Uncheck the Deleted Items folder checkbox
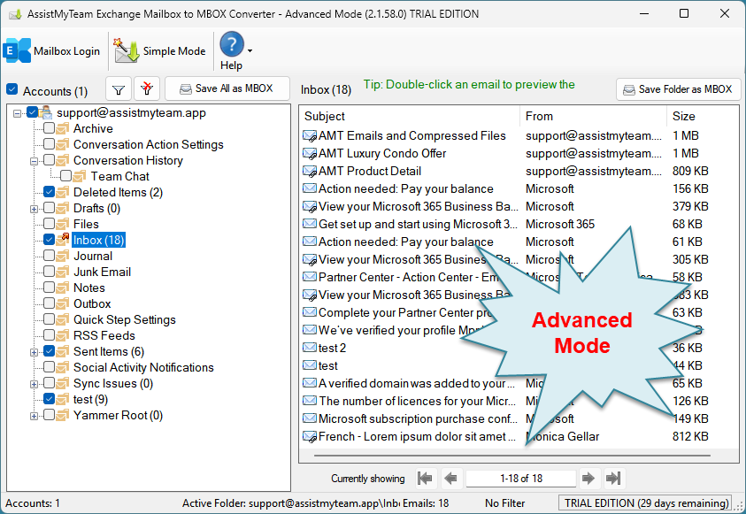This screenshot has width=746, height=514. (49, 192)
